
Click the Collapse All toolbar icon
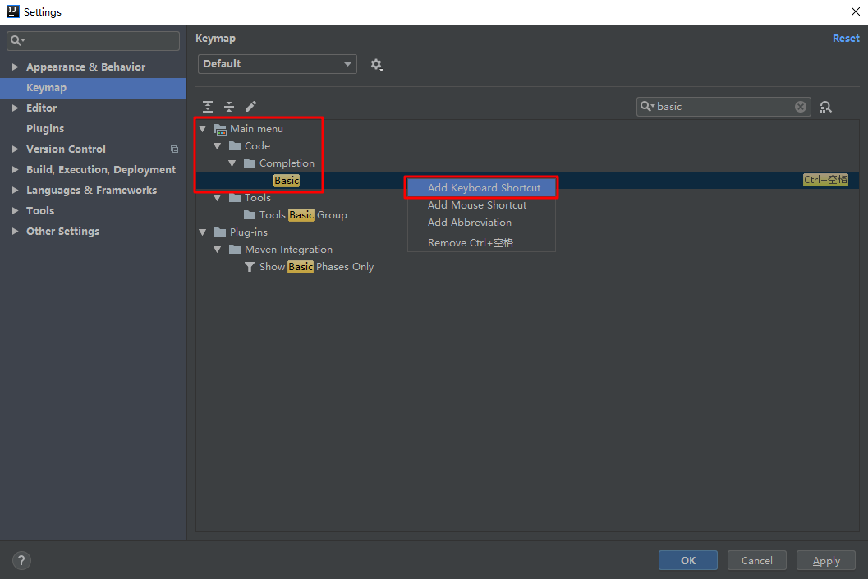click(x=229, y=106)
